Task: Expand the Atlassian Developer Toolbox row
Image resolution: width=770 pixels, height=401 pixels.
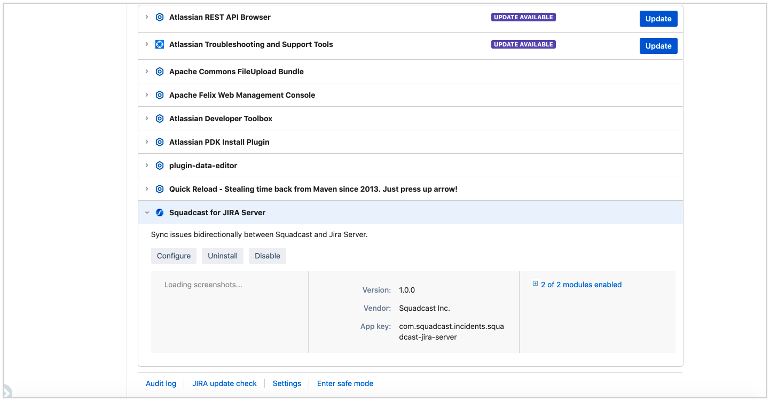Action: 147,119
